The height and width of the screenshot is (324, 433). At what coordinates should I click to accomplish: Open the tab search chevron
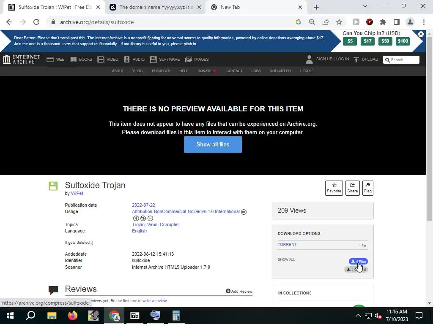click(365, 6)
